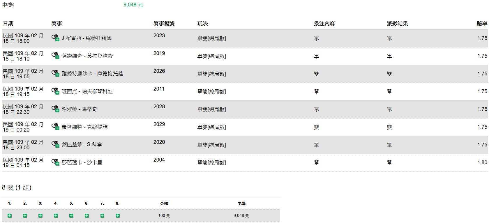The height and width of the screenshot is (223, 489).
Task: Click the green plus under column 4.
Action: pos(56,216)
